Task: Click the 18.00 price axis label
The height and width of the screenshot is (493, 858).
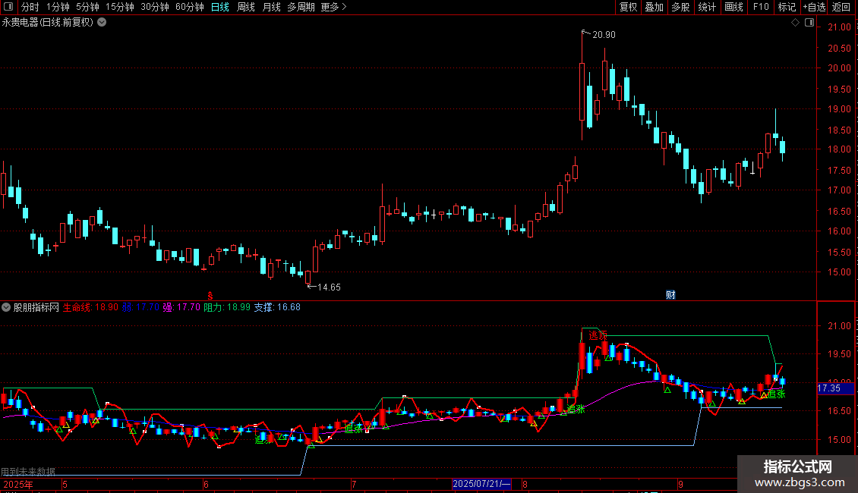Action: pos(839,149)
